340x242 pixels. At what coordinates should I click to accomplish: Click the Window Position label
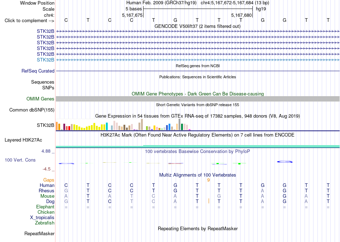coord(37,3)
